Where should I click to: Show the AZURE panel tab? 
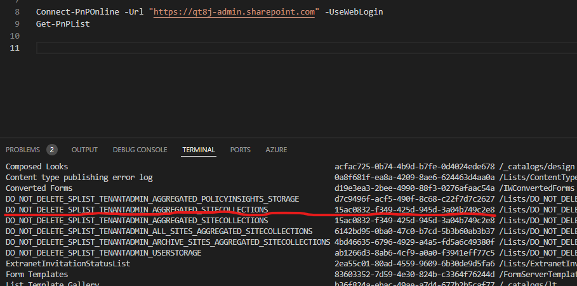(276, 150)
